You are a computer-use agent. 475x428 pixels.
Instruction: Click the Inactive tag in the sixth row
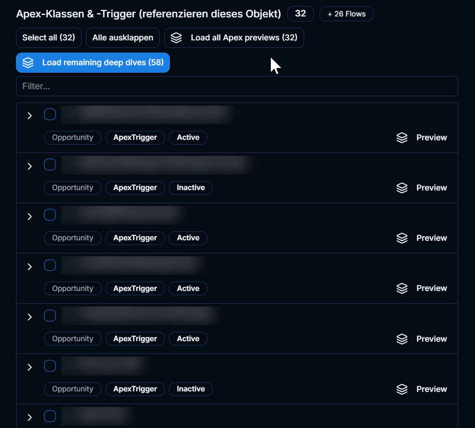click(x=191, y=389)
